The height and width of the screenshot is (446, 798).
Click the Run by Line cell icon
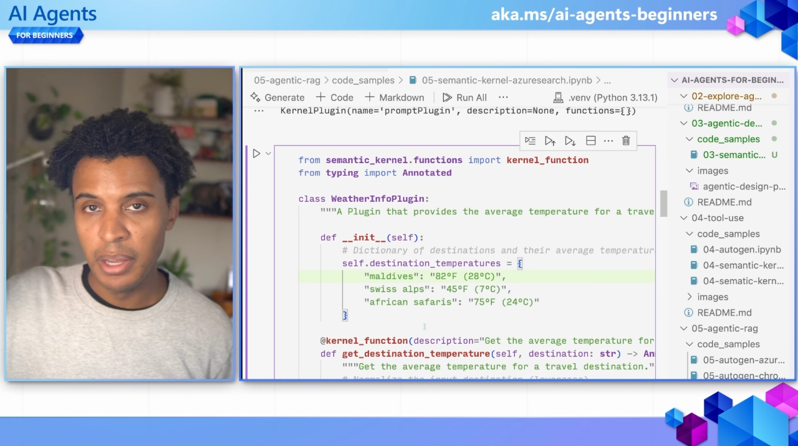click(530, 141)
